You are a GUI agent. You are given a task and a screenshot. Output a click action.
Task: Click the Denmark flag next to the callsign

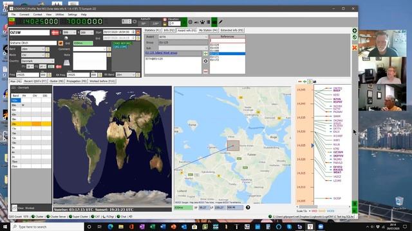point(55,33)
